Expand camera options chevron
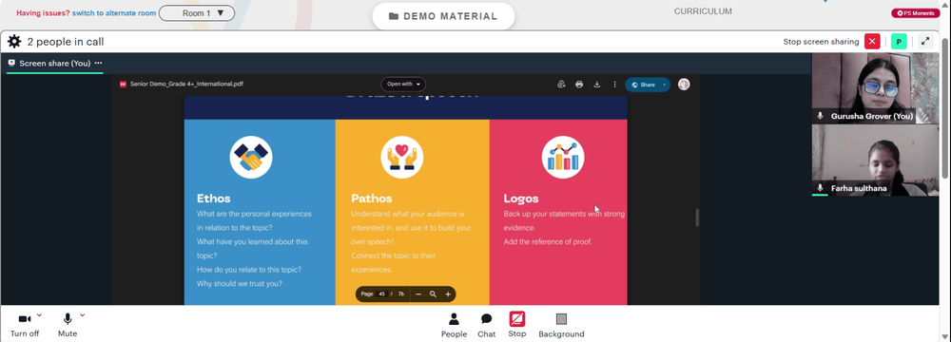The height and width of the screenshot is (342, 951). (39, 314)
